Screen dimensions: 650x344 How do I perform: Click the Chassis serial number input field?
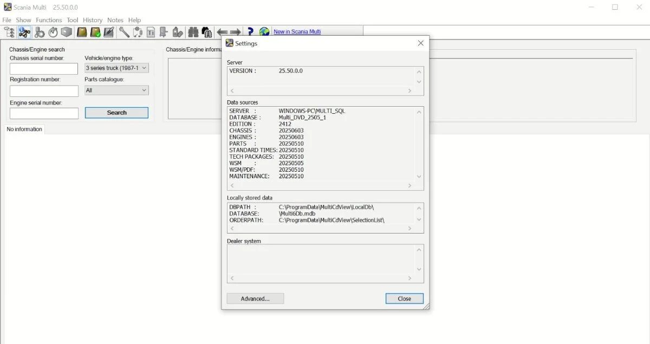pos(43,69)
